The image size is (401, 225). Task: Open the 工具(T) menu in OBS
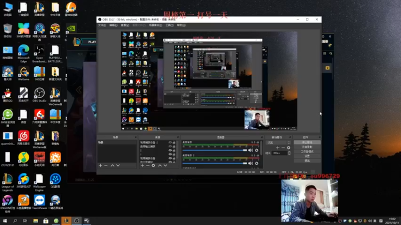169,25
